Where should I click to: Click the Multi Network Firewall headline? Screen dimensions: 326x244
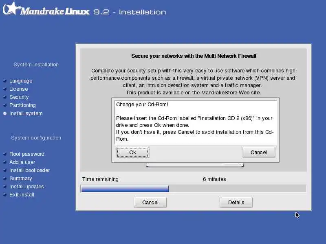(194, 56)
